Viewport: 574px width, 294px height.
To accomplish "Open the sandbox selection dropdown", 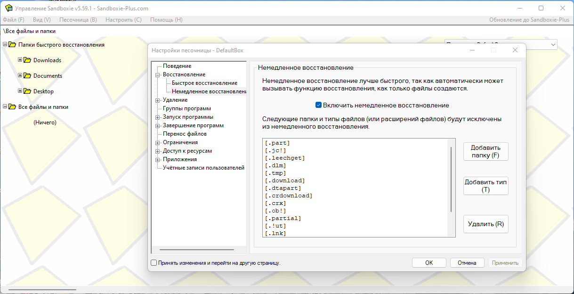I will point(552,44).
